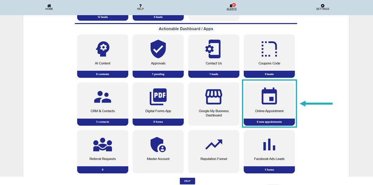373x185 pixels.
Task: Open the Contact Us phone-gear icon
Action: click(213, 49)
